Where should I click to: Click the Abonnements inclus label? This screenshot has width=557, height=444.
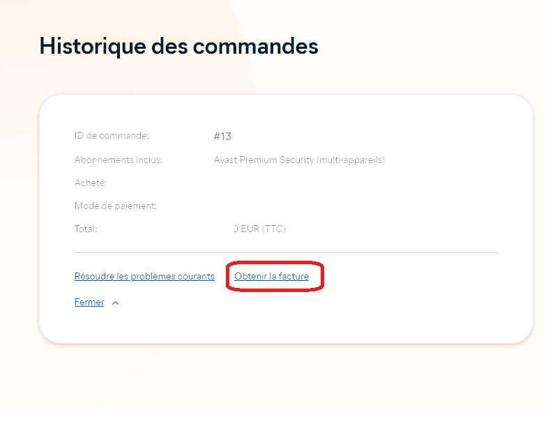tap(118, 160)
